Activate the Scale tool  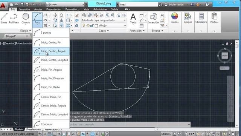click(61, 25)
